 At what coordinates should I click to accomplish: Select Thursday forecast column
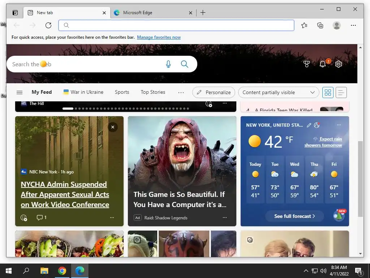pyautogui.click(x=314, y=180)
